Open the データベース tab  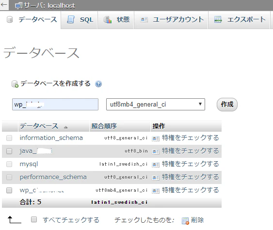coord(31,20)
